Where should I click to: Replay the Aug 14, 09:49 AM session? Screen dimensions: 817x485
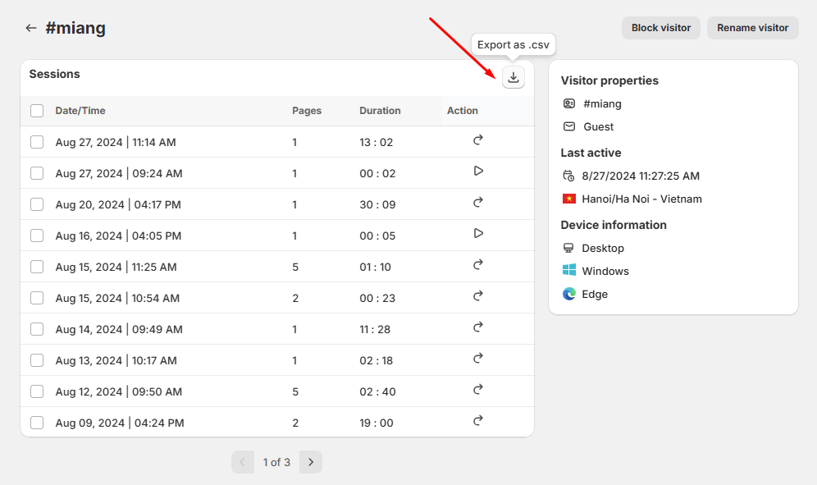(x=478, y=327)
